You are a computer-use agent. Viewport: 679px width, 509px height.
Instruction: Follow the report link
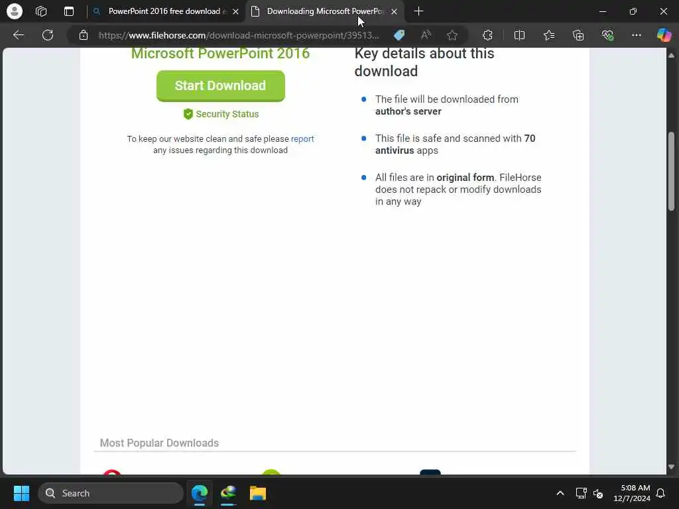(x=302, y=139)
